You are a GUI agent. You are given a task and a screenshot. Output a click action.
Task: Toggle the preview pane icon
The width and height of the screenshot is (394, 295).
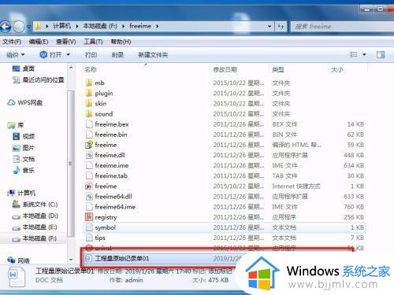point(381,54)
